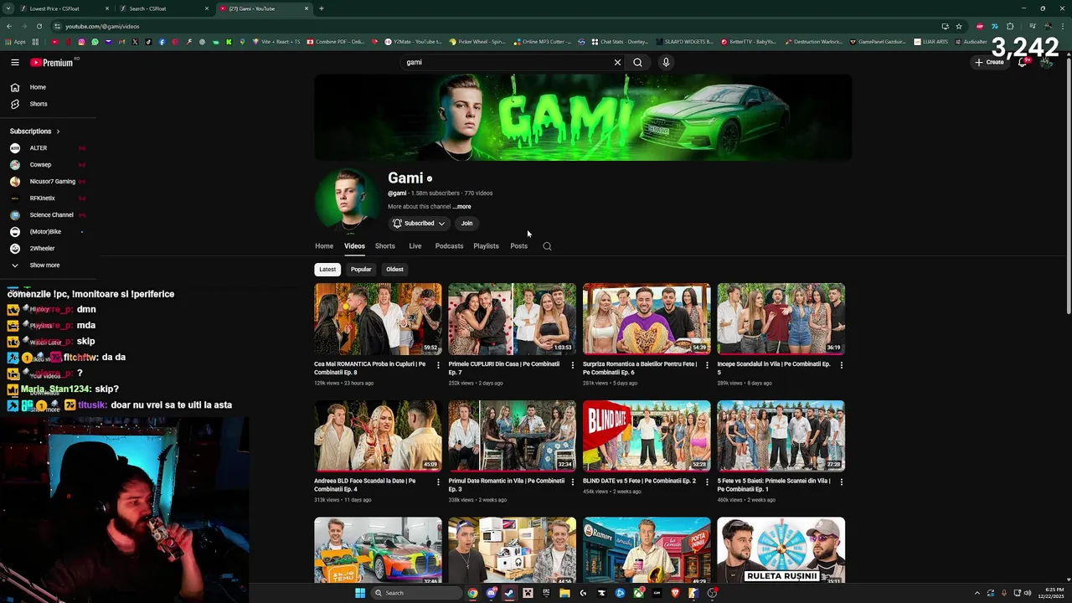Reload the page with the browser refresh icon
The width and height of the screenshot is (1072, 603).
(39, 26)
